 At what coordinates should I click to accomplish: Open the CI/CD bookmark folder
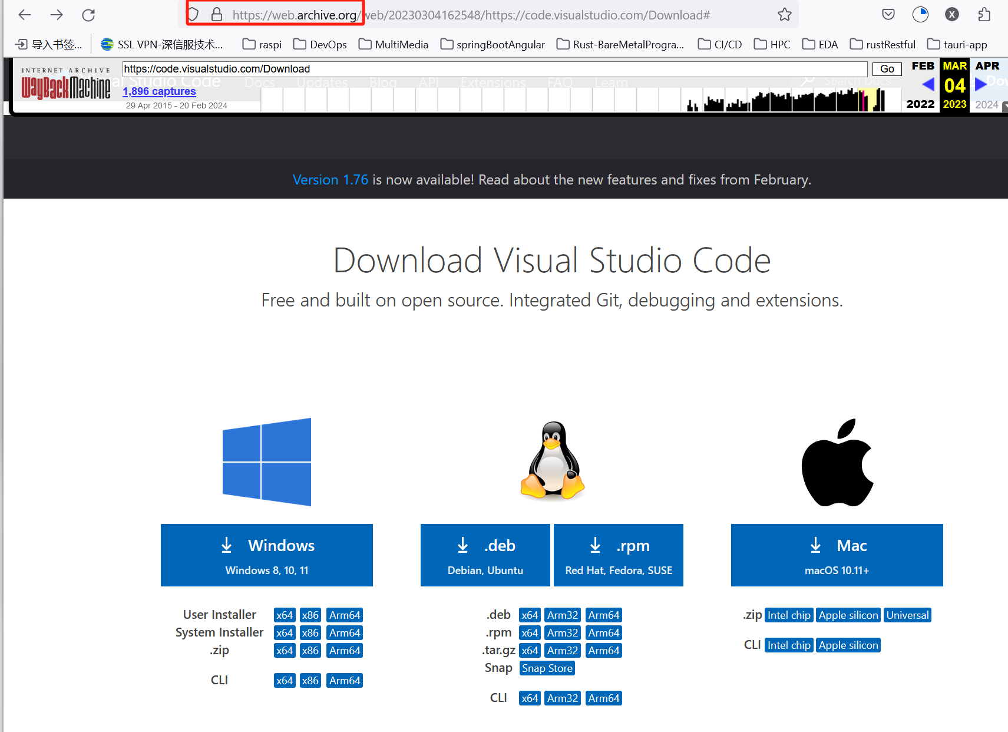(720, 44)
